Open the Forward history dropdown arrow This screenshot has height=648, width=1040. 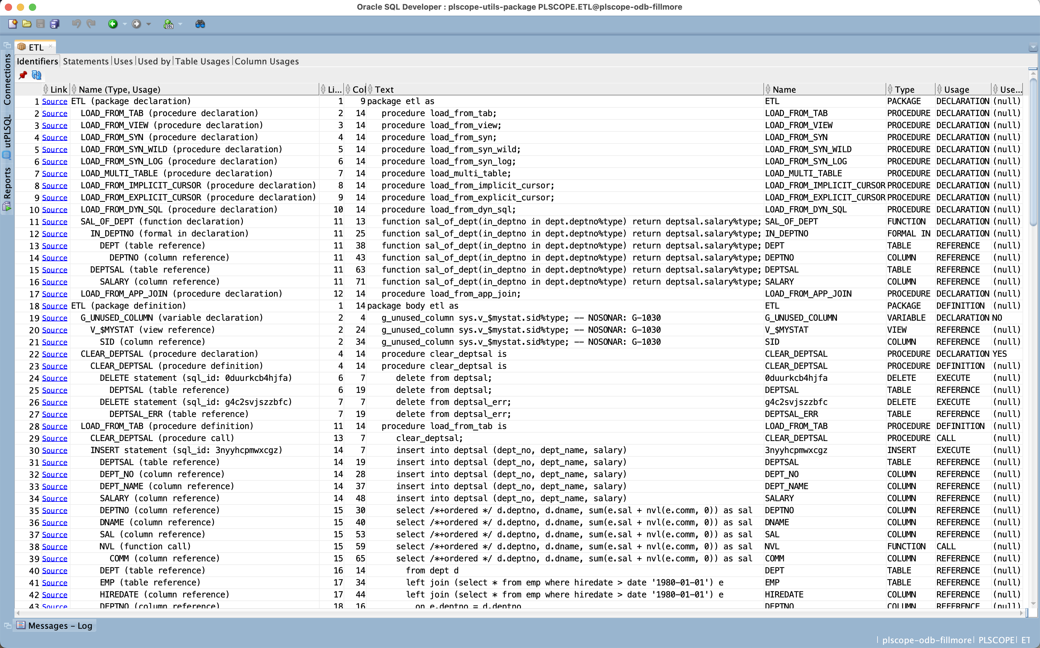(149, 24)
